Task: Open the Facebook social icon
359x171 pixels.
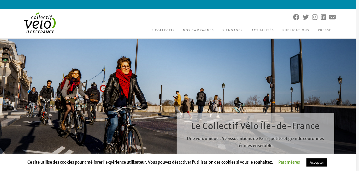Action: pyautogui.click(x=296, y=17)
